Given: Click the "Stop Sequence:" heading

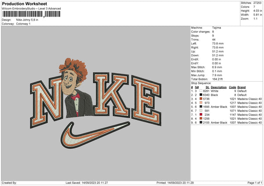Looking at the screenshot, I should tap(201, 83).
